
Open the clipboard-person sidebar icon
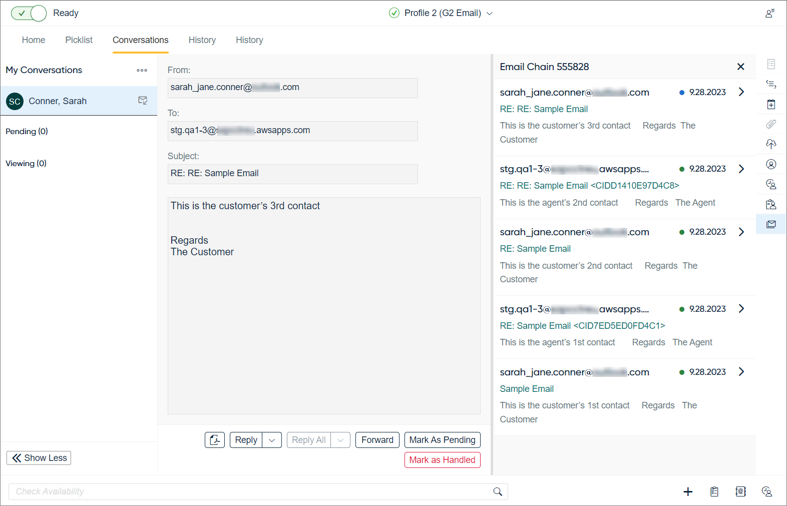[x=771, y=204]
